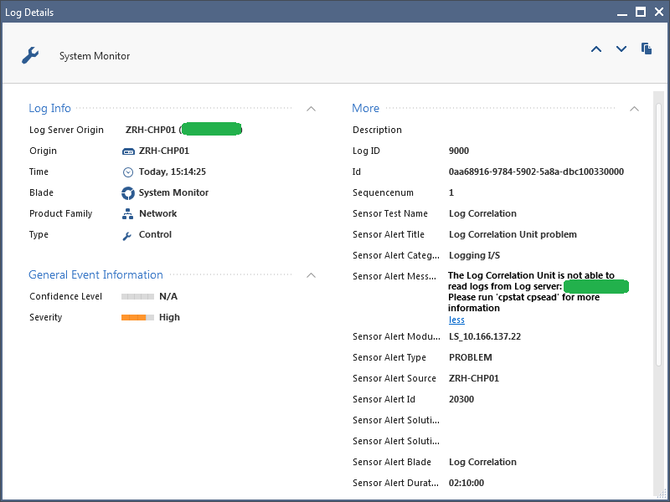This screenshot has height=502, width=670.
Task: Select the Log ID value 9000
Action: 459,151
